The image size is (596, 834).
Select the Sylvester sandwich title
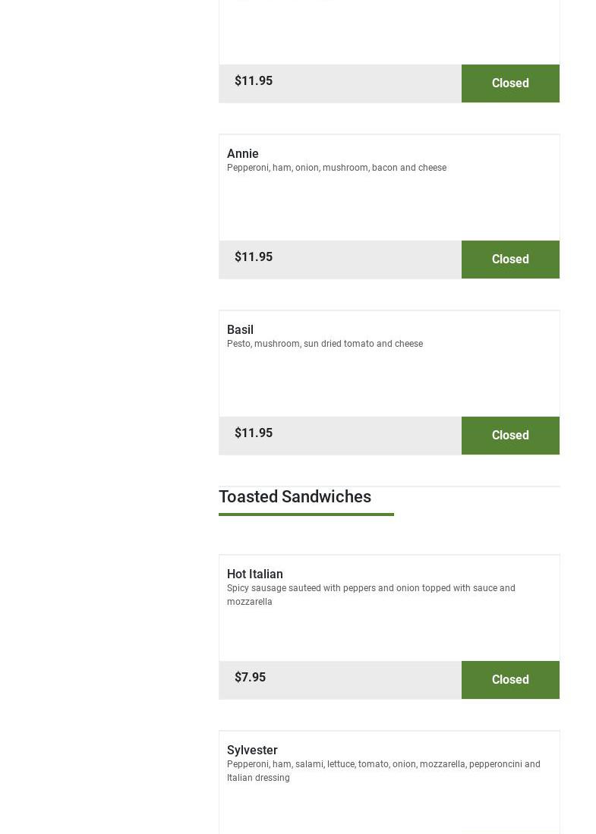click(x=252, y=750)
